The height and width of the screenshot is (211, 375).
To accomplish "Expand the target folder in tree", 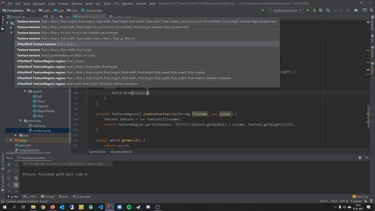I will (x=11, y=141).
